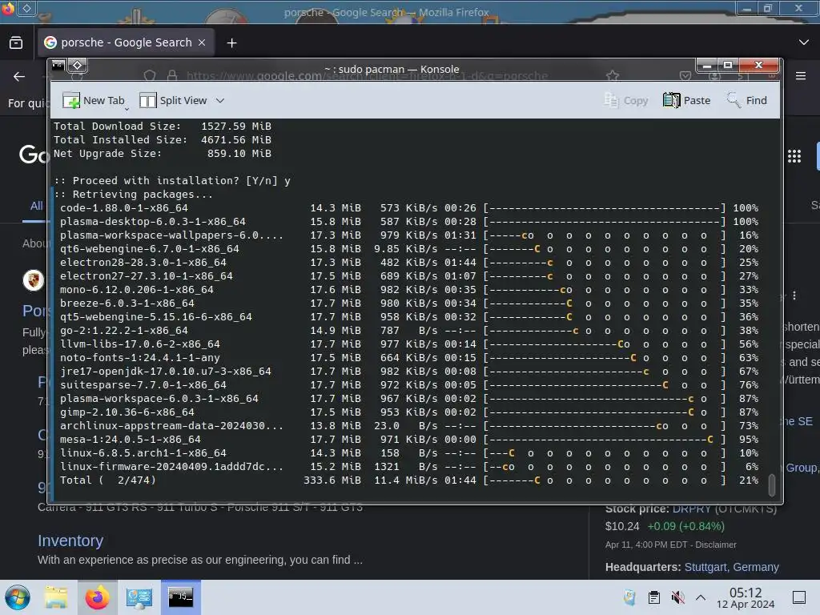Open Find in Konsole toolbar
Screen dimensions: 820x615
pos(747,100)
